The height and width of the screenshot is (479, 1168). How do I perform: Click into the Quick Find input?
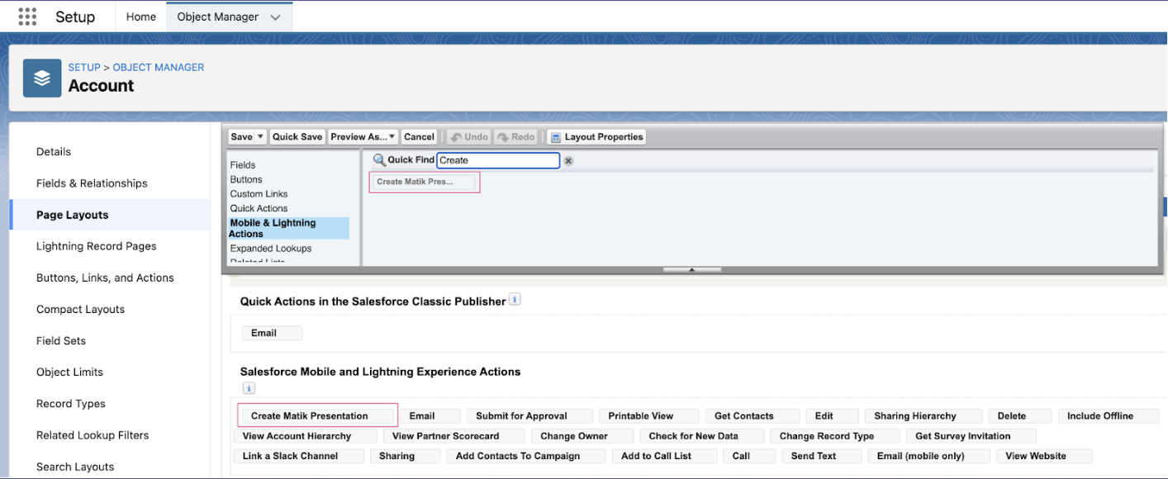point(498,160)
